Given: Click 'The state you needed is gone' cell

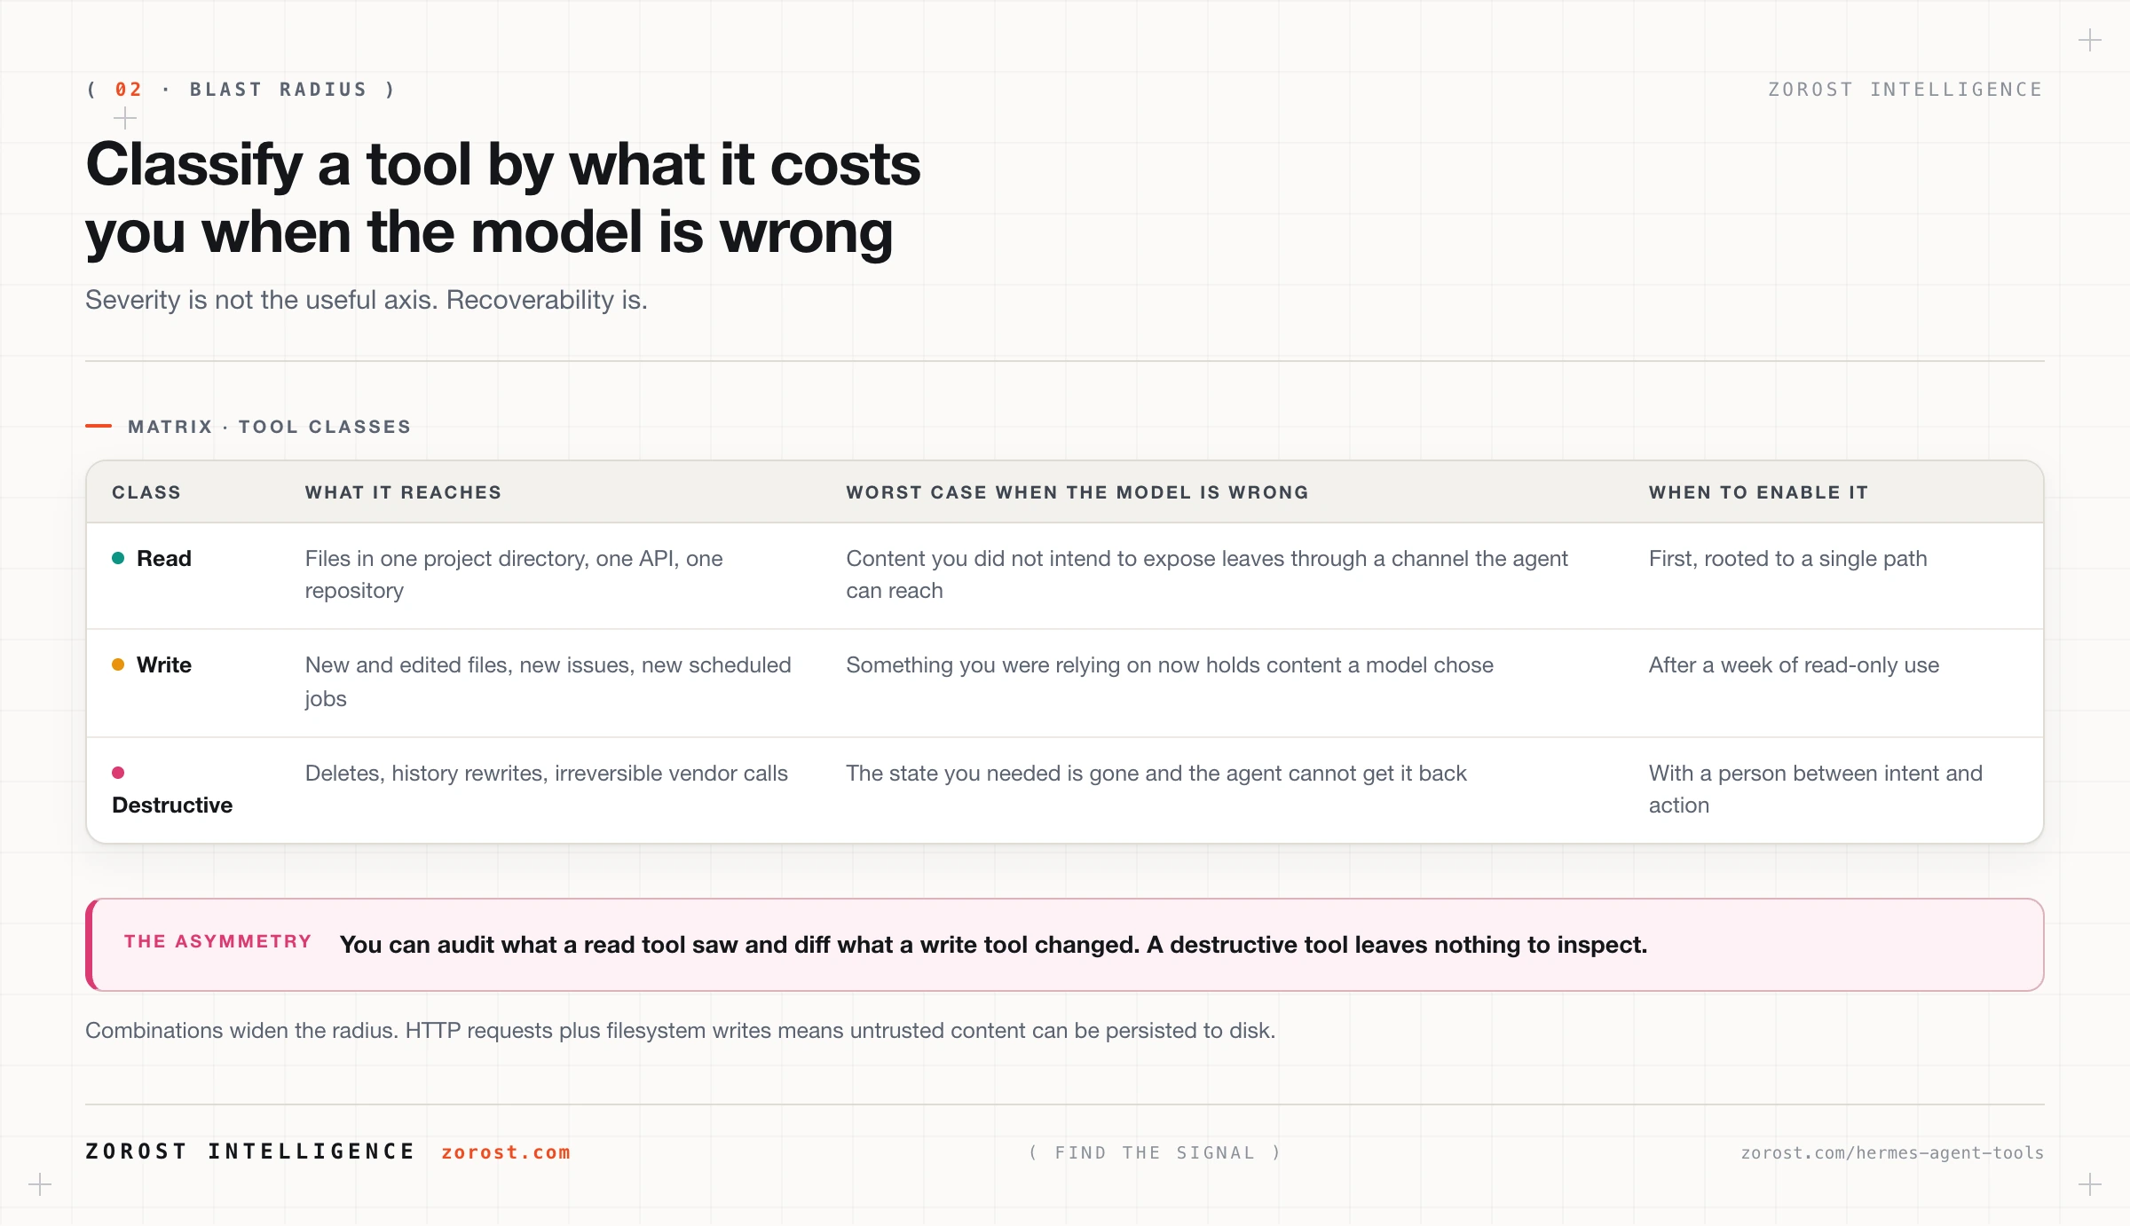Looking at the screenshot, I should (x=1156, y=774).
